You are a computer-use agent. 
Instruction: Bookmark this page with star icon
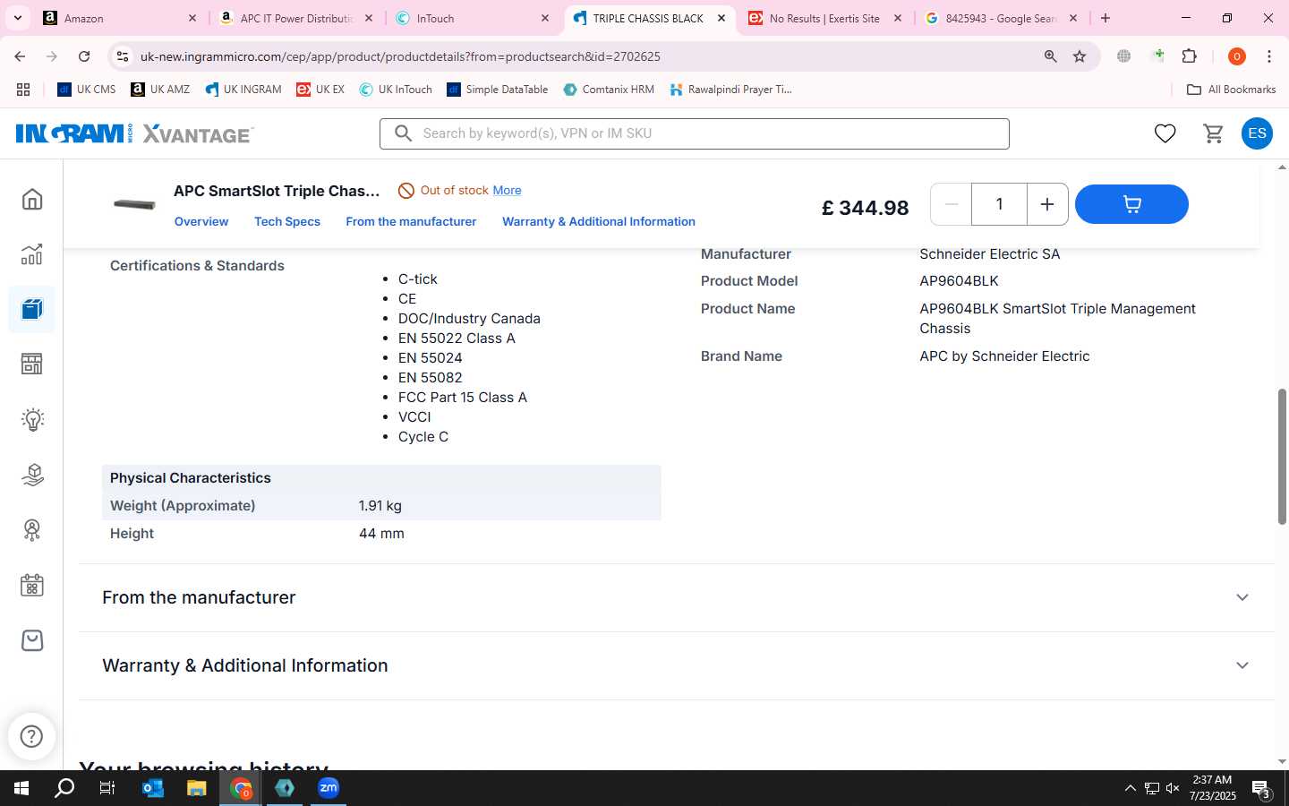point(1080,56)
